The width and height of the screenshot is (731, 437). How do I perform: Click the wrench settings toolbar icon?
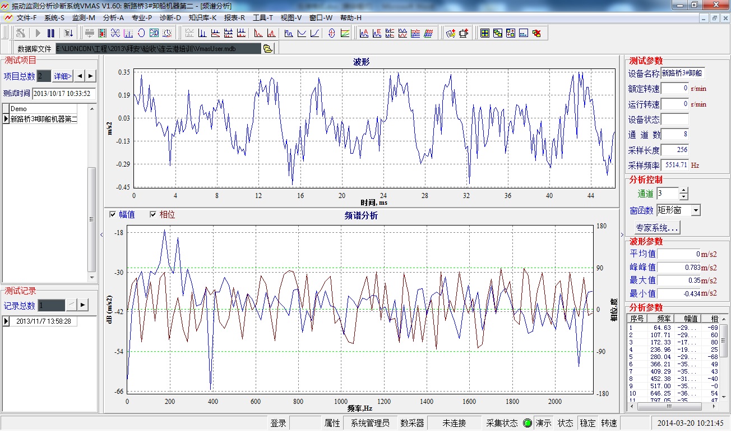pos(21,33)
